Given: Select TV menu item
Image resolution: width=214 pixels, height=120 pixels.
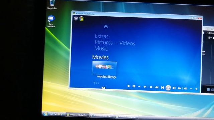Looking at the screenshot, I should coord(96,83).
